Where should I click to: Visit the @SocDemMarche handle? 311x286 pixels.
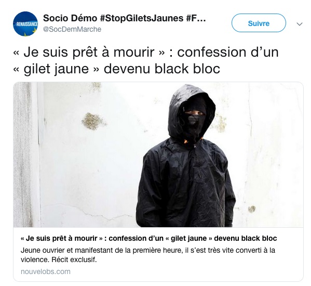pos(72,30)
